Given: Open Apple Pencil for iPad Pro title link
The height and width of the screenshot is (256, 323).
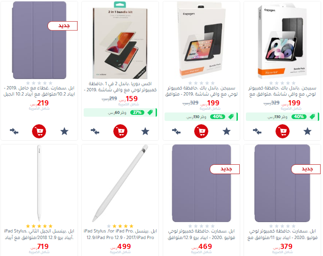Looking at the screenshot, I should click(x=120, y=234).
